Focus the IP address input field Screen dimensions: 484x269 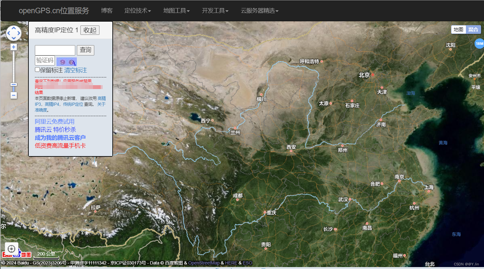tap(55, 50)
